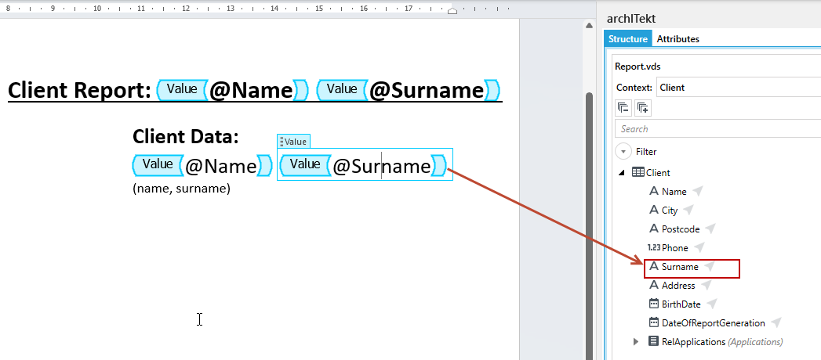Select the Phone numeric attribute
Image resolution: width=821 pixels, height=360 pixels.
[675, 247]
